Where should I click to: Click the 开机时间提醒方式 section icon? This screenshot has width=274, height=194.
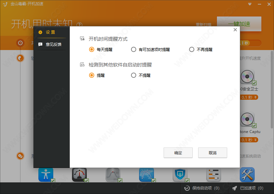pos(82,39)
